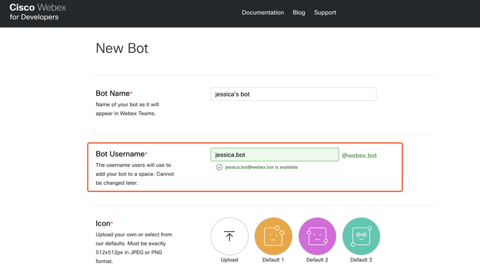The height and width of the screenshot is (269, 480).
Task: Click the 'Icon' section label
Action: point(103,224)
